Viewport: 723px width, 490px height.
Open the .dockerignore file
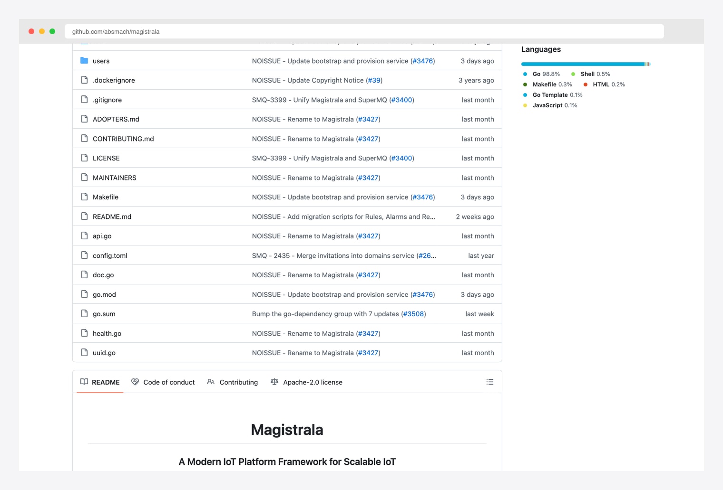(x=114, y=80)
